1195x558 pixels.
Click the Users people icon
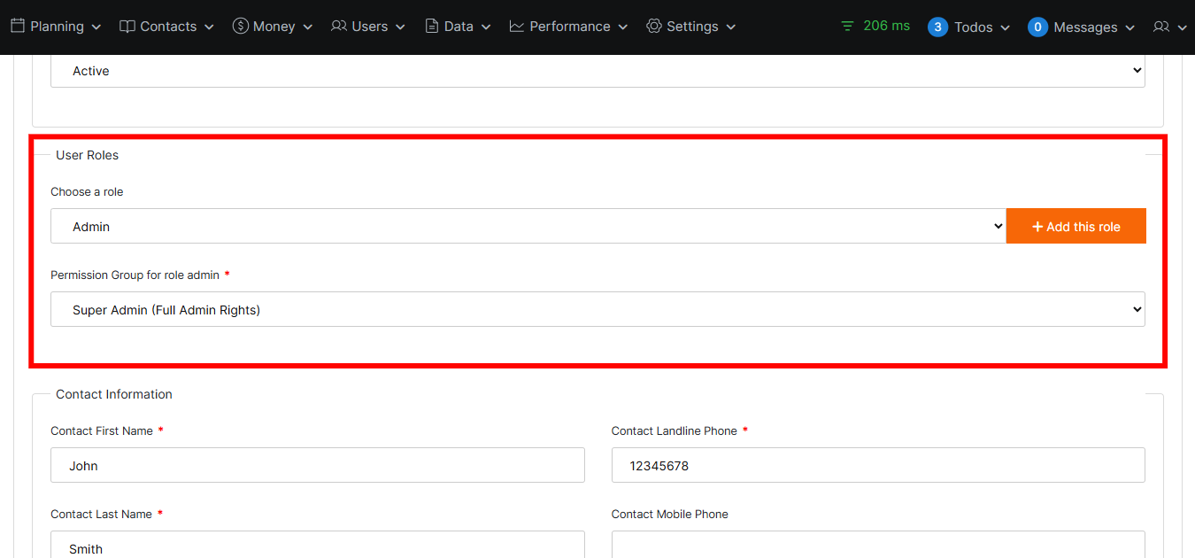(339, 27)
